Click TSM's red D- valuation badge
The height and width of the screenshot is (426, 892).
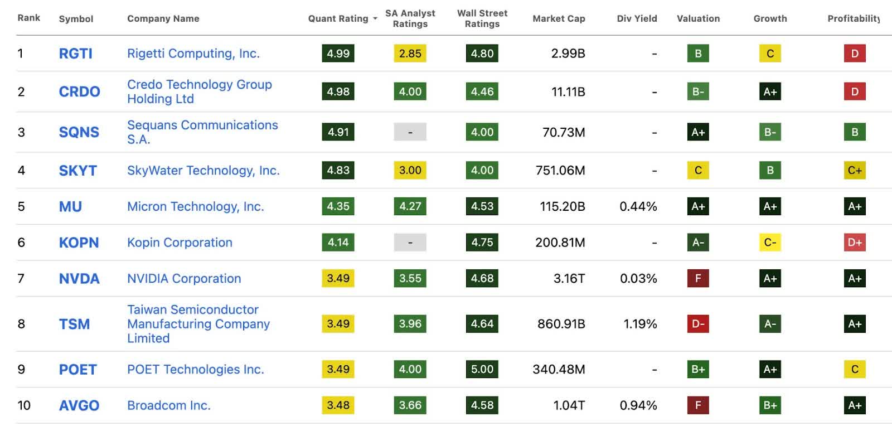[x=698, y=324]
